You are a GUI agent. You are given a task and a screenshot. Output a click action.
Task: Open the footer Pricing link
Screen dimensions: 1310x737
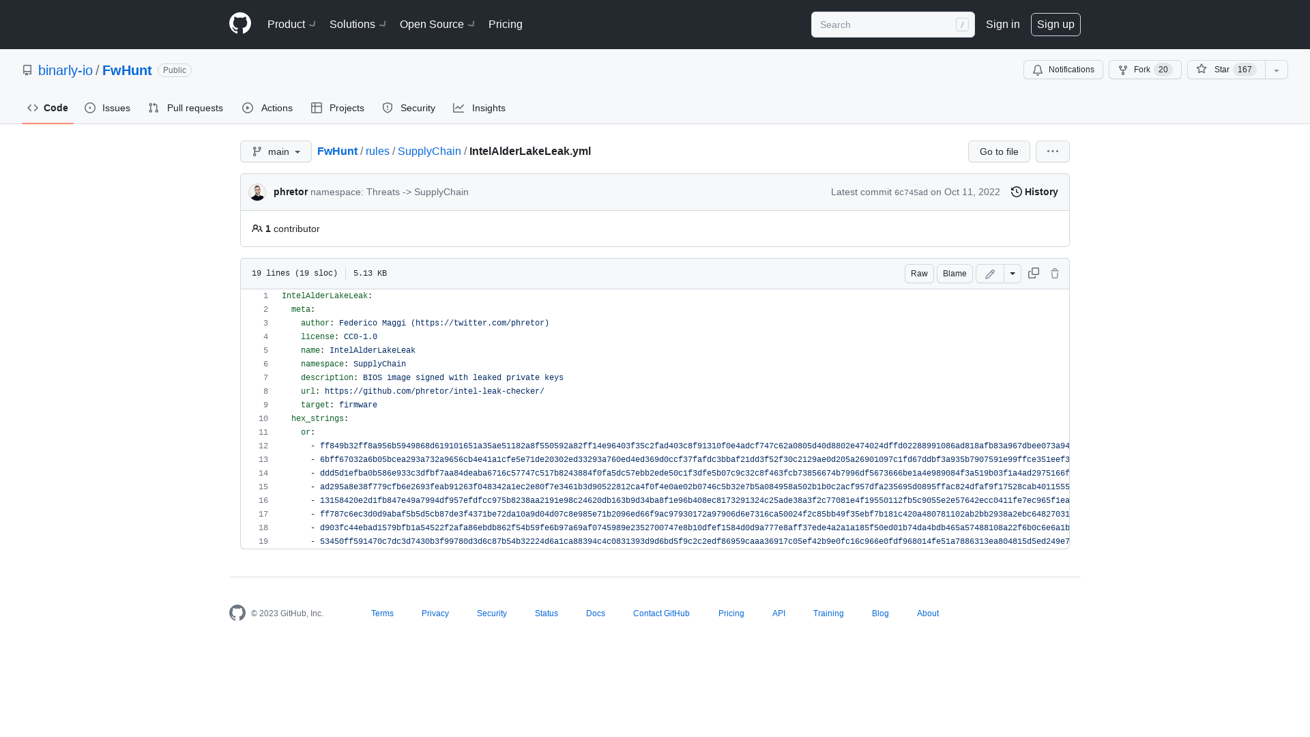click(x=731, y=613)
